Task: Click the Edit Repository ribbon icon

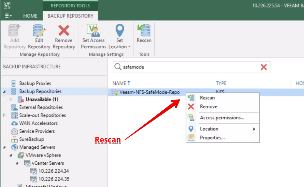Action: point(39,30)
